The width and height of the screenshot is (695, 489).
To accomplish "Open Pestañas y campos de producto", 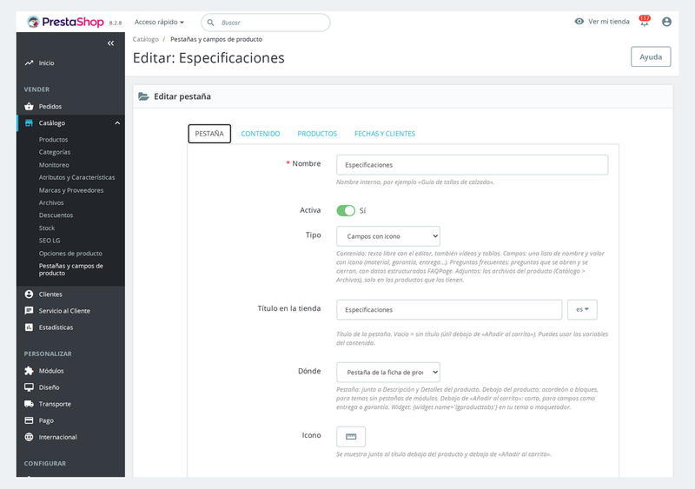I will tap(71, 269).
